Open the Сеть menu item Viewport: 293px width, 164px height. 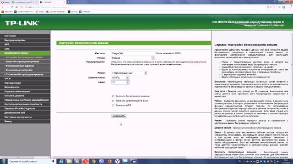point(25,49)
